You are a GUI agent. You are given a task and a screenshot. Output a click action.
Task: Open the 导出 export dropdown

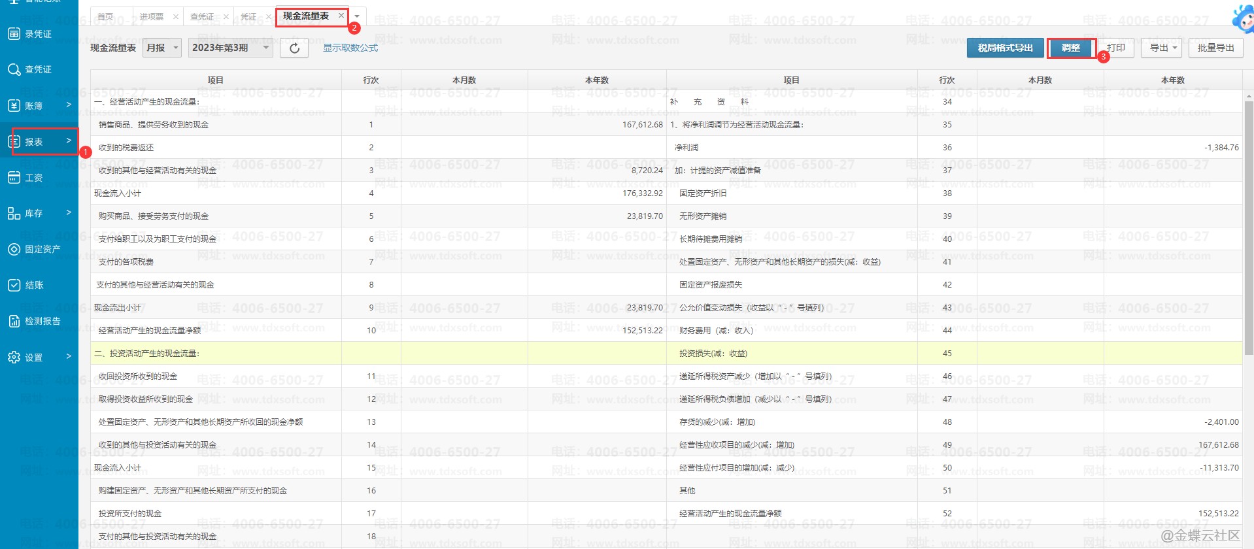click(x=1163, y=48)
